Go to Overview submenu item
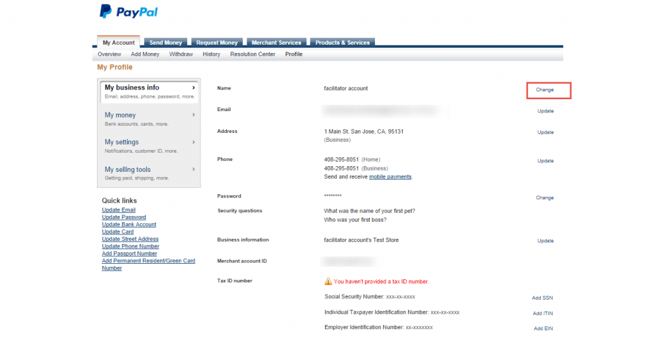 109,54
